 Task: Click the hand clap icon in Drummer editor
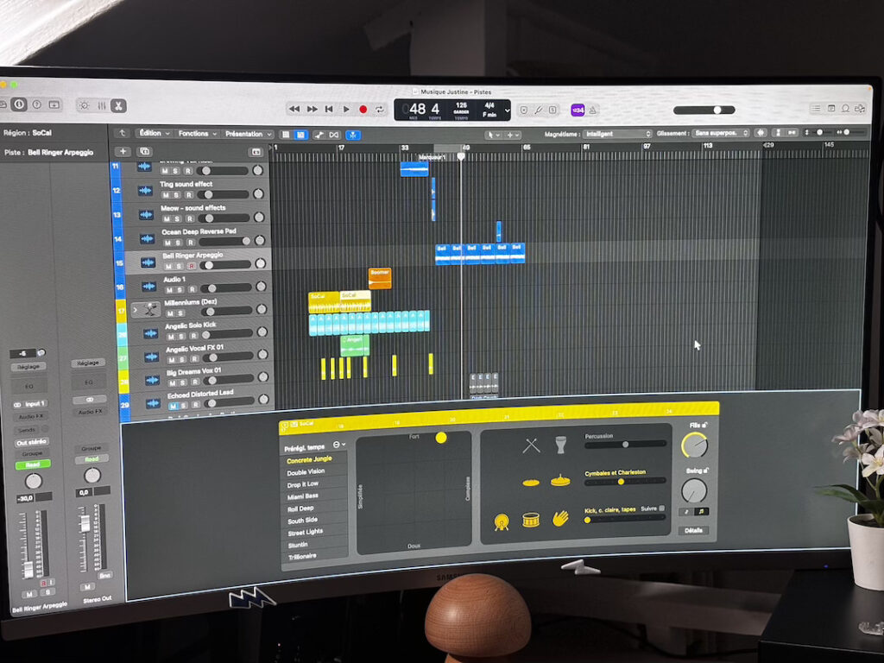coord(560,518)
